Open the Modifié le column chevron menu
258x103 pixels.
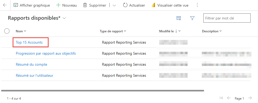click(x=179, y=31)
